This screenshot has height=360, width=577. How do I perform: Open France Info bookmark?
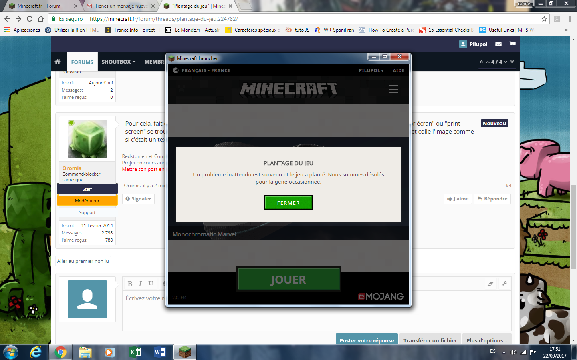131,30
